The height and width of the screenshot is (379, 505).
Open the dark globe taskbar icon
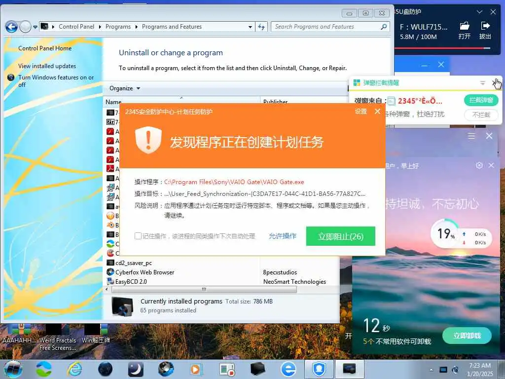click(x=105, y=369)
